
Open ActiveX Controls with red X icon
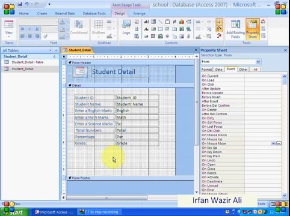click(219, 36)
